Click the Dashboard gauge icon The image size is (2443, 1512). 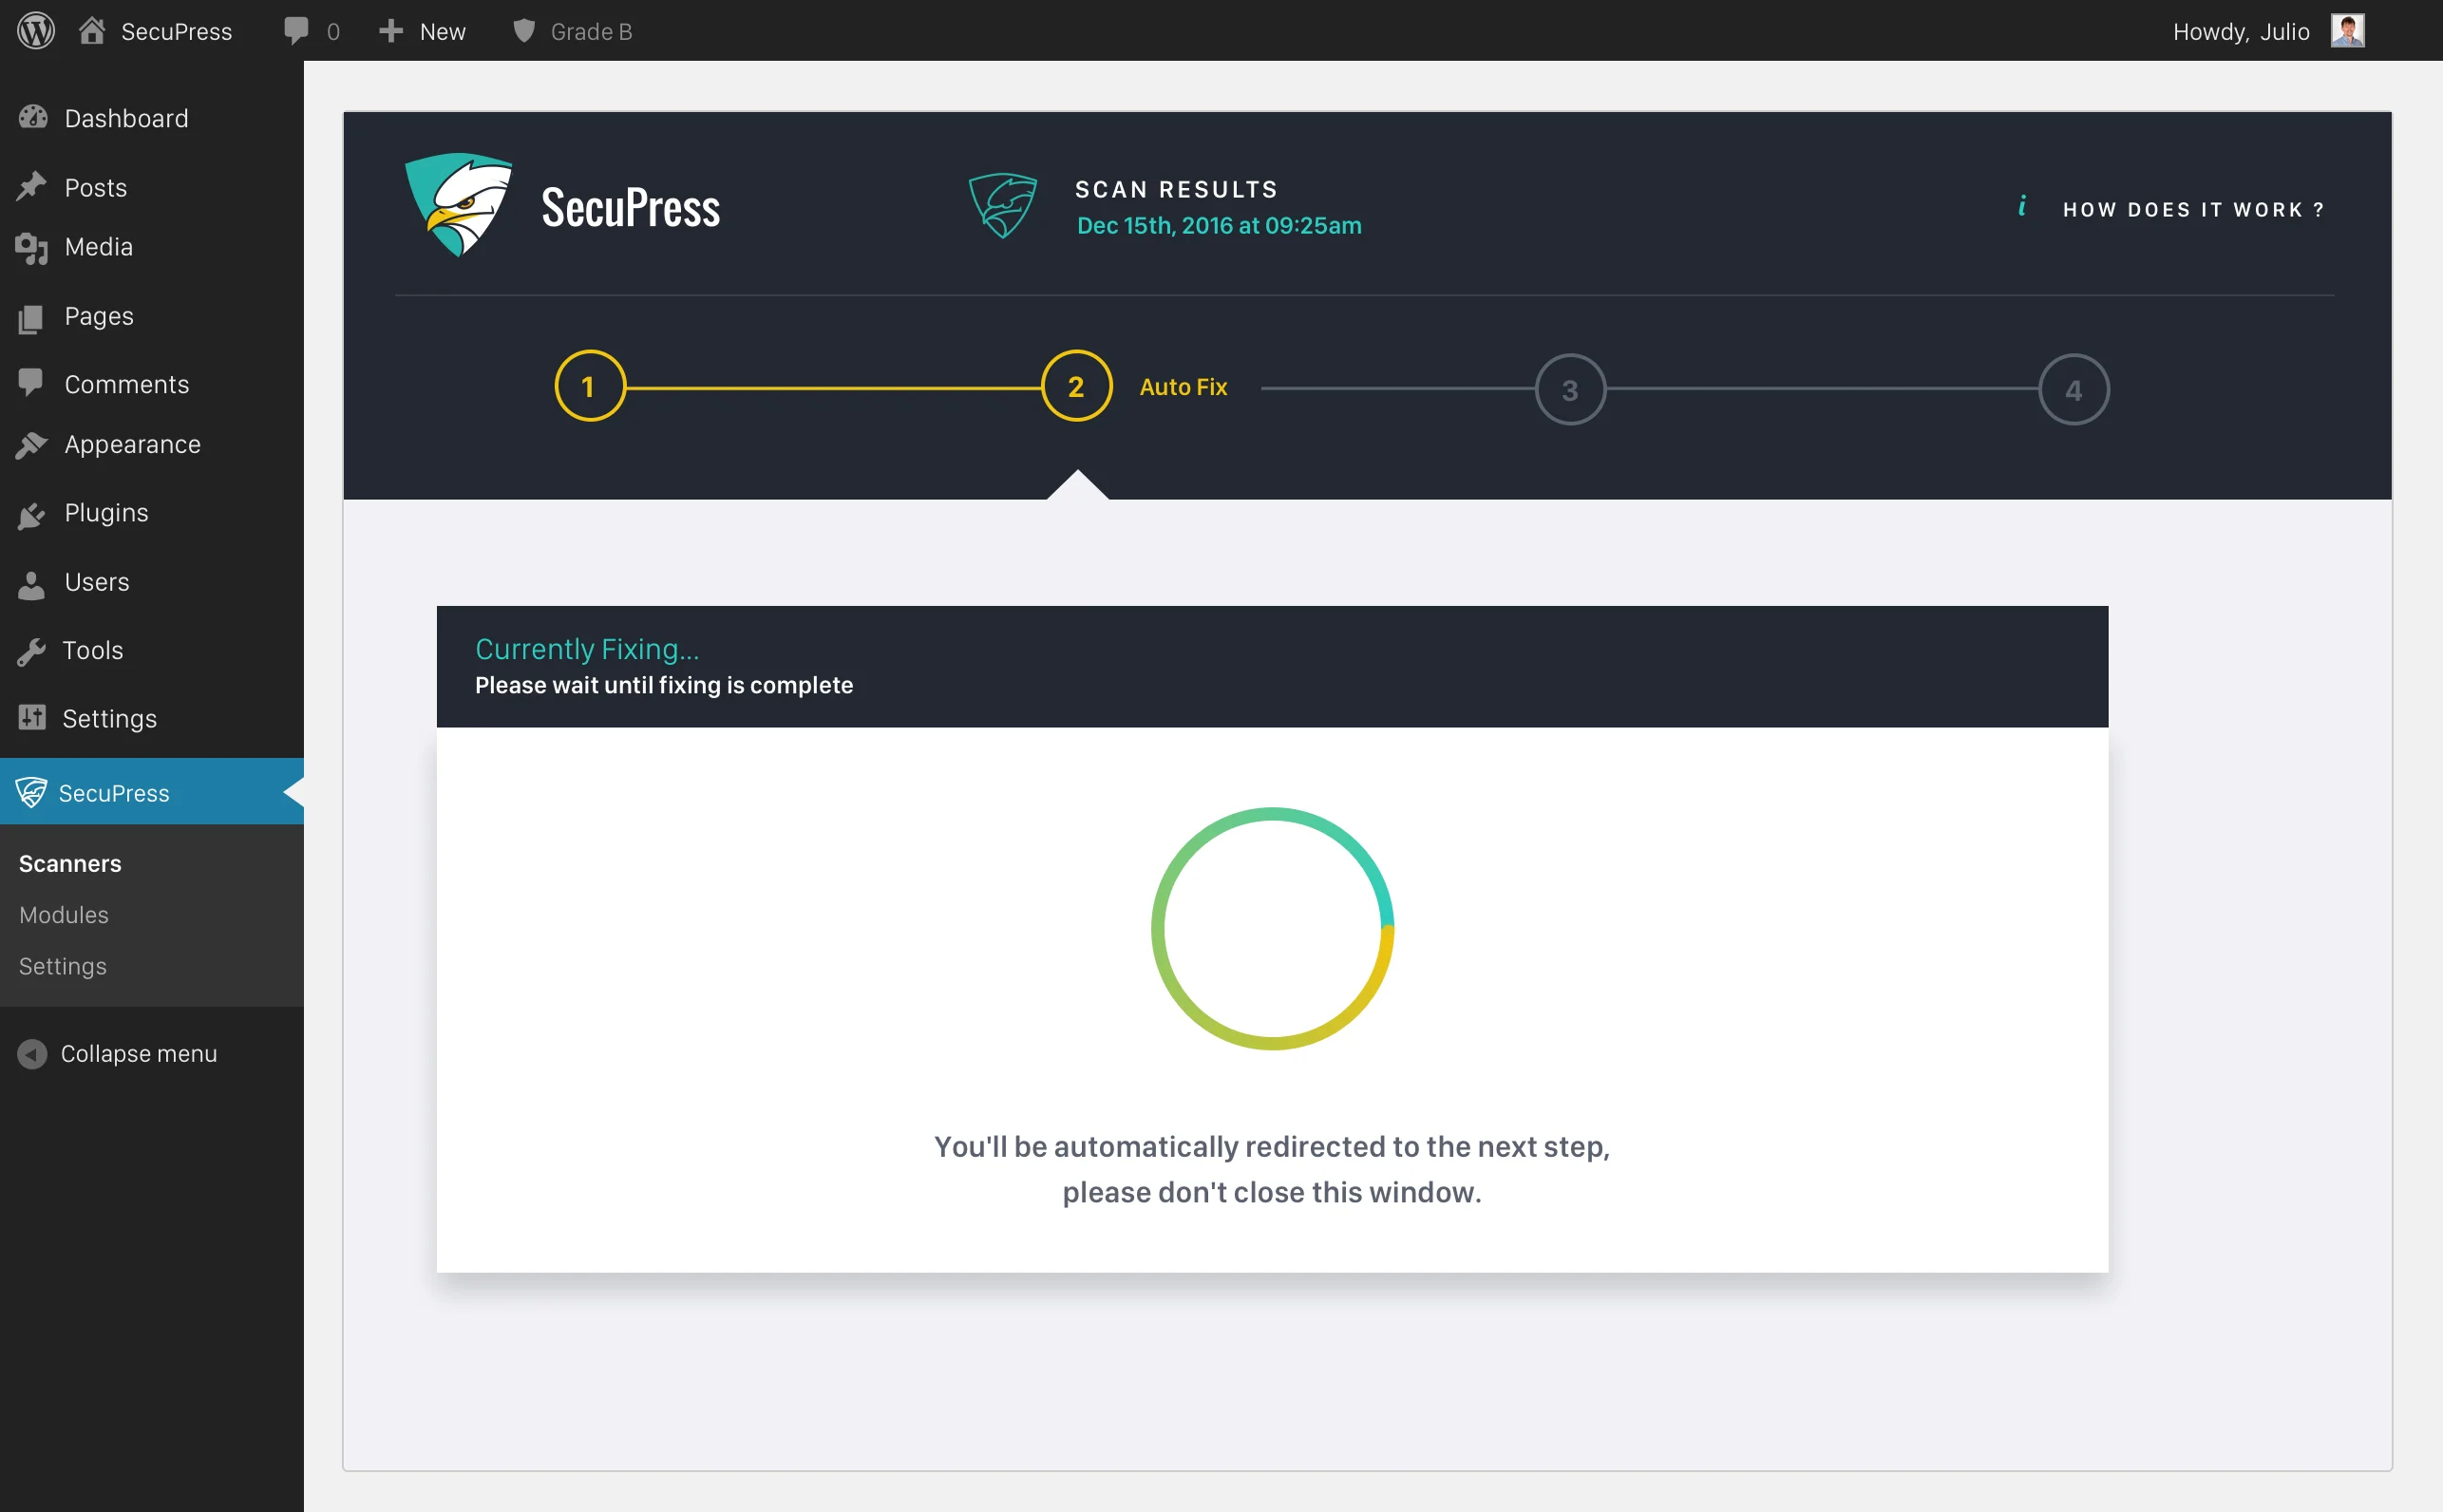pos(32,118)
